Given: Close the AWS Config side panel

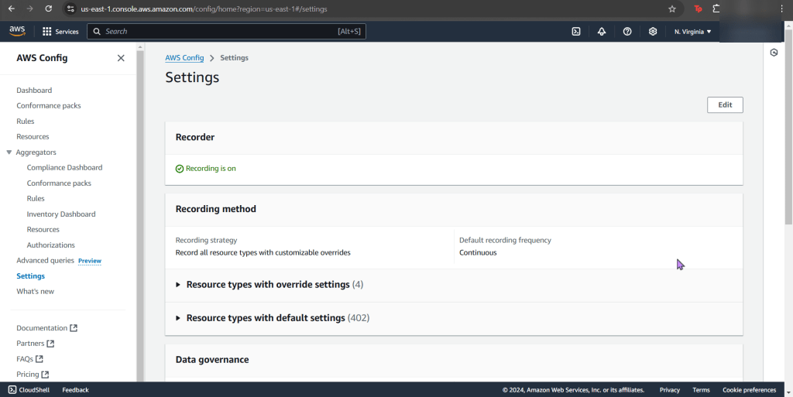Looking at the screenshot, I should [121, 58].
